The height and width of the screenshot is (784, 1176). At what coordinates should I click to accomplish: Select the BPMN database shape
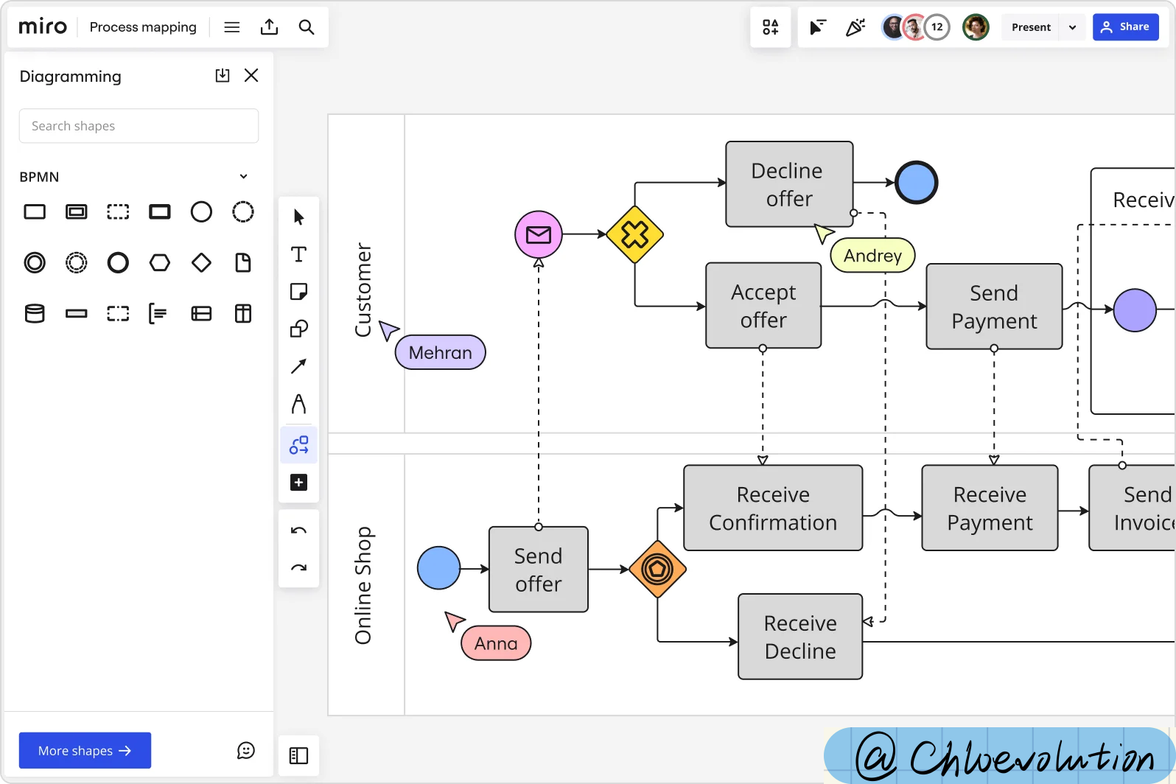click(35, 314)
